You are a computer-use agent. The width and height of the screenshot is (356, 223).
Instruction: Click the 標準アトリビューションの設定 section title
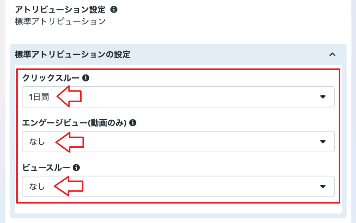[73, 54]
